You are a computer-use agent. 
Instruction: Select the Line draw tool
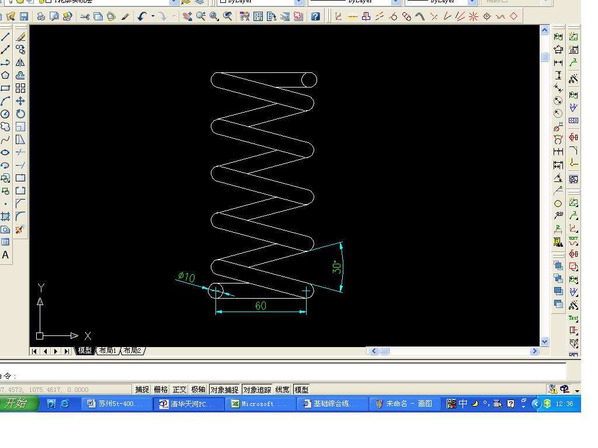click(5, 37)
